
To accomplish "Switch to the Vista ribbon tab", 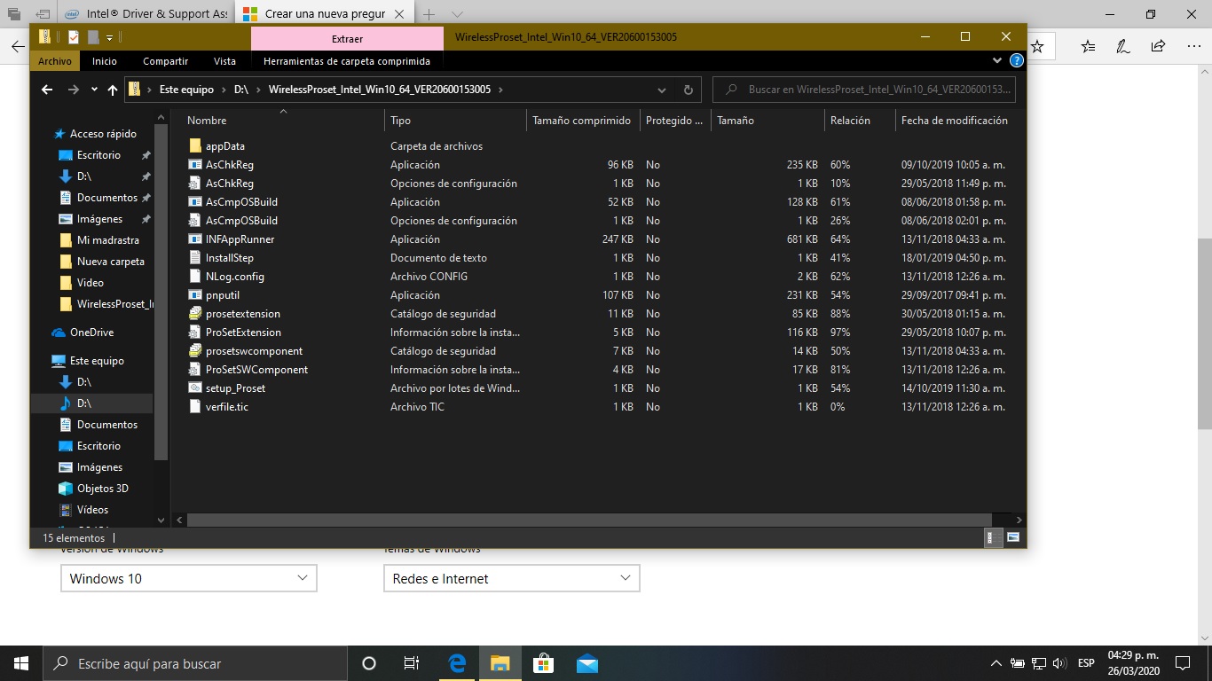I will click(x=225, y=61).
